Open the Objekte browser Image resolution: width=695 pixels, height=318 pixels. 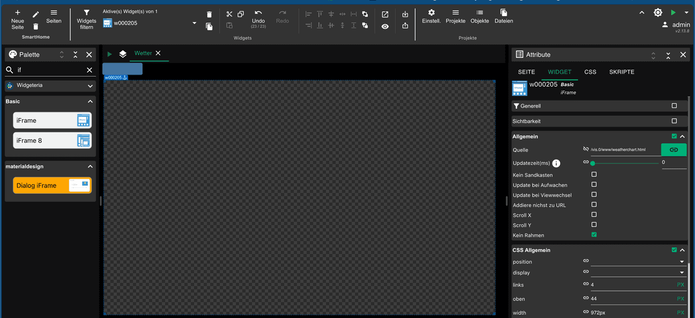coord(480,16)
